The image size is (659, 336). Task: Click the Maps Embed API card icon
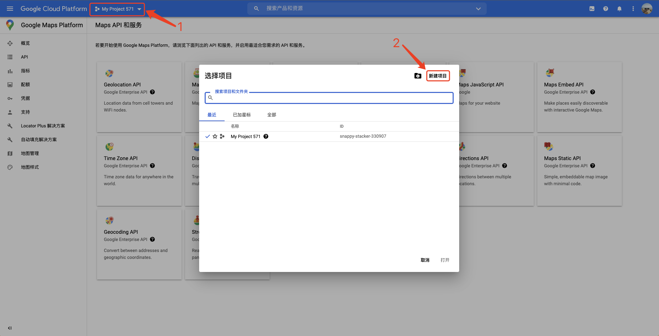[x=550, y=73]
